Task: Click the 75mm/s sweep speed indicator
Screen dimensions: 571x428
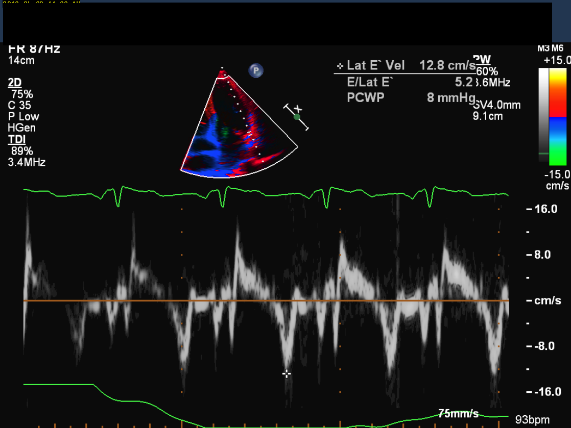Action: point(458,413)
